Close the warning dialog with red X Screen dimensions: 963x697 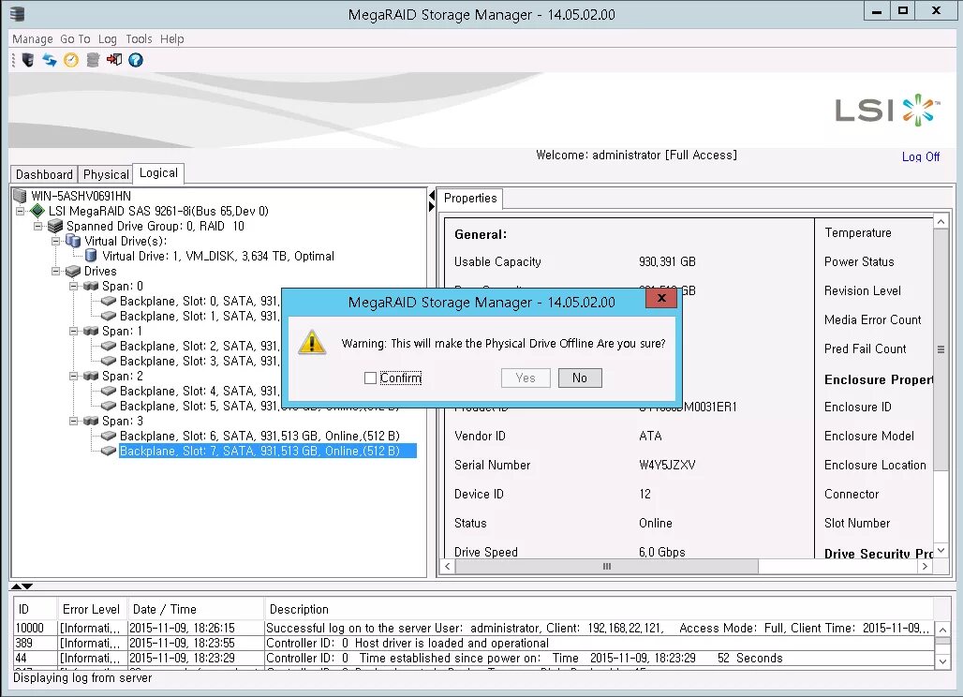(x=661, y=298)
